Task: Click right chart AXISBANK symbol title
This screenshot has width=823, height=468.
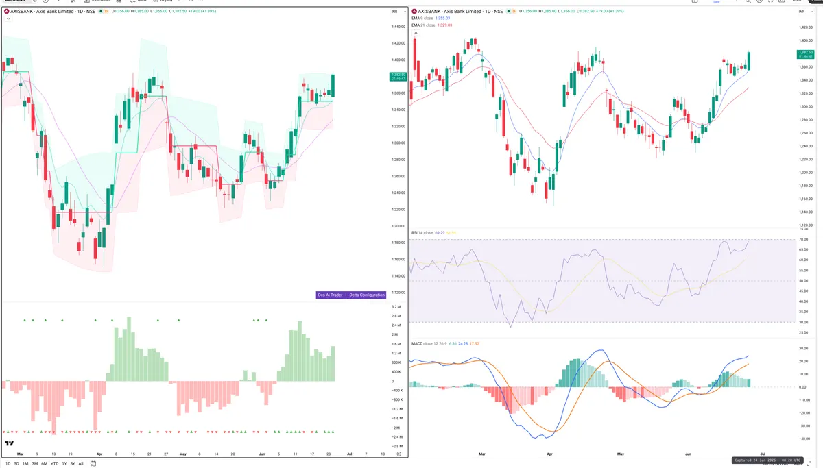Action: (x=460, y=12)
